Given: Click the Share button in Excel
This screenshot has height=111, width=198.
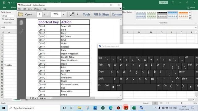Looking at the screenshot, I should (191, 7).
